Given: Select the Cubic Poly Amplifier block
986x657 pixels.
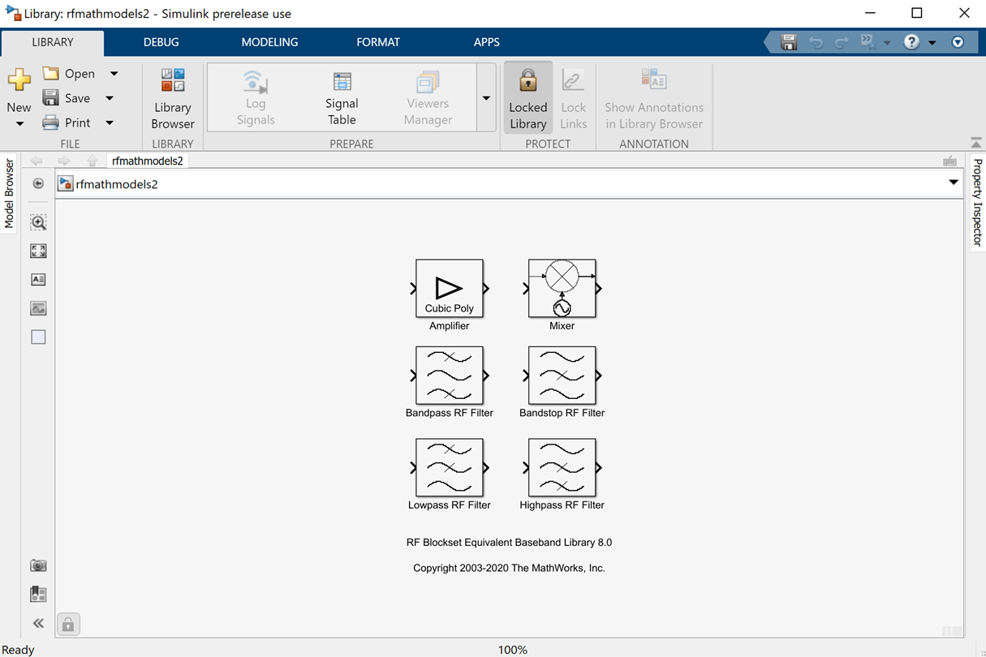Looking at the screenshot, I should tap(450, 290).
